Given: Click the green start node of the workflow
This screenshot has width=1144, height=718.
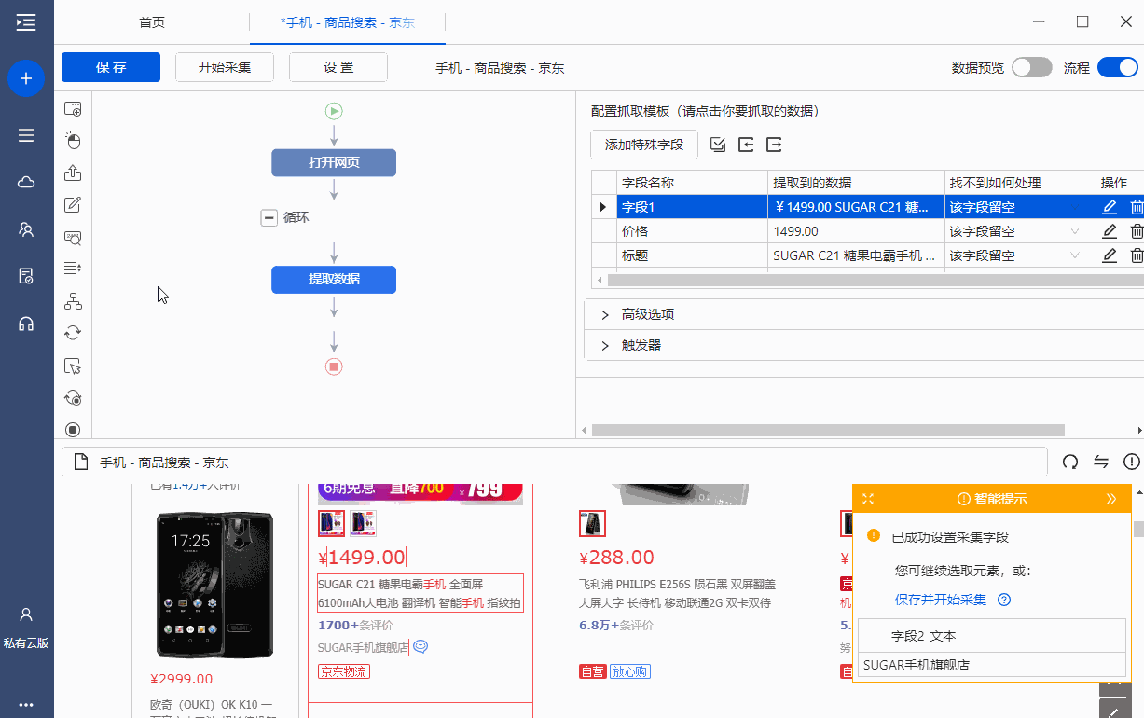Looking at the screenshot, I should 334,111.
